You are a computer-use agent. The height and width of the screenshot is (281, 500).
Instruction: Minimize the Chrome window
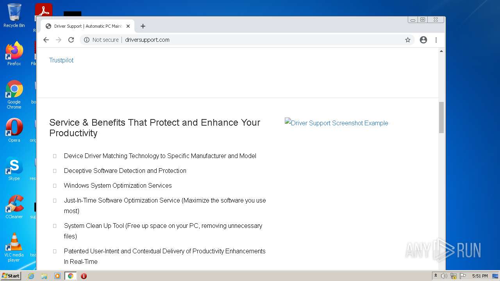(413, 20)
